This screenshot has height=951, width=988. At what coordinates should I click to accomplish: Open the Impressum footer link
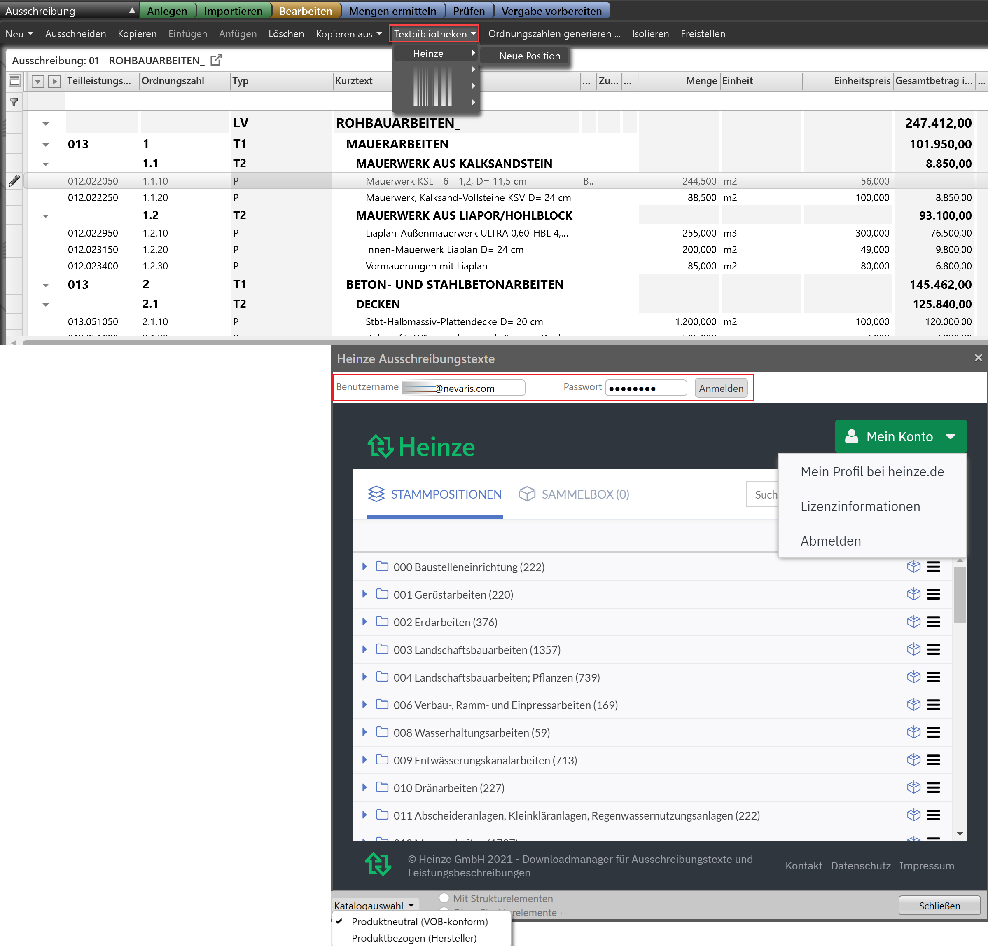coord(927,866)
